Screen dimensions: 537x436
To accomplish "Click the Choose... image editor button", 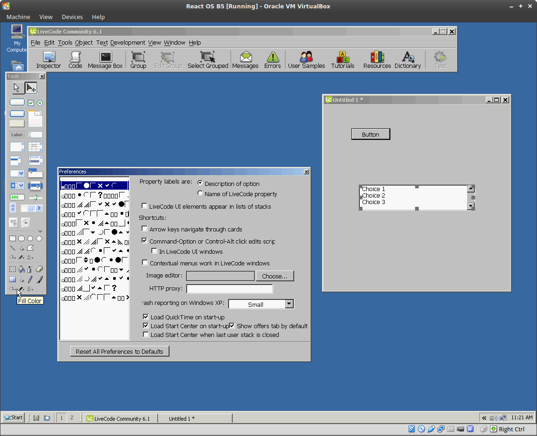I will [275, 276].
